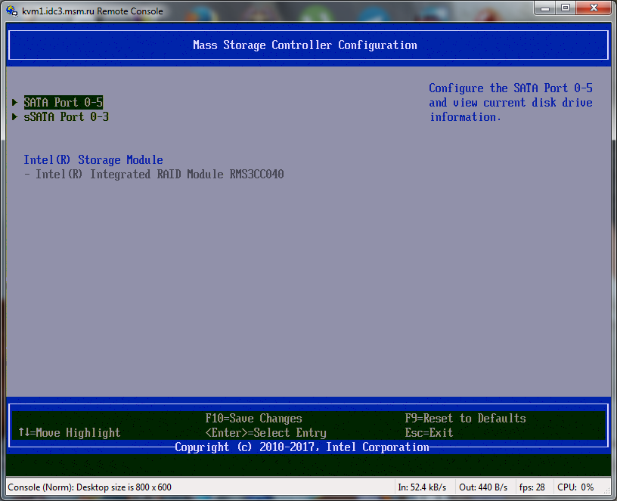This screenshot has width=617, height=501.
Task: Click the Intel(R) Storage Module heading
Action: [93, 159]
